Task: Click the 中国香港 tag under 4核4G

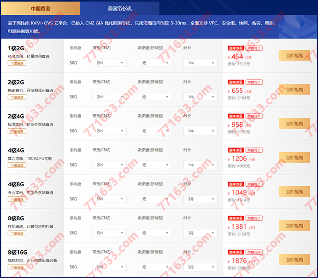Action: click(17, 166)
